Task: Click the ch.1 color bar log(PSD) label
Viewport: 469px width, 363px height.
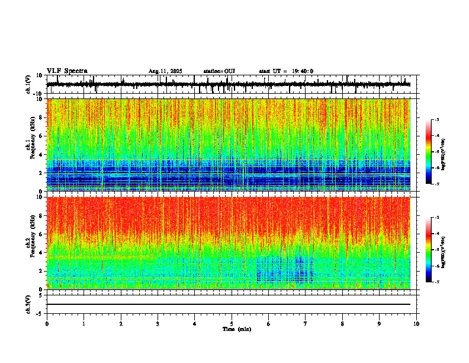Action: click(x=443, y=155)
